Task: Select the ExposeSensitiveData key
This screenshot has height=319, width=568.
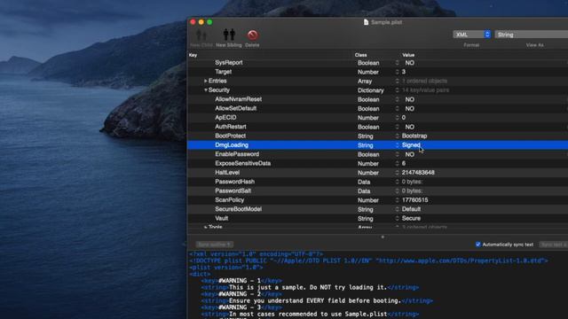Action: pyautogui.click(x=242, y=163)
